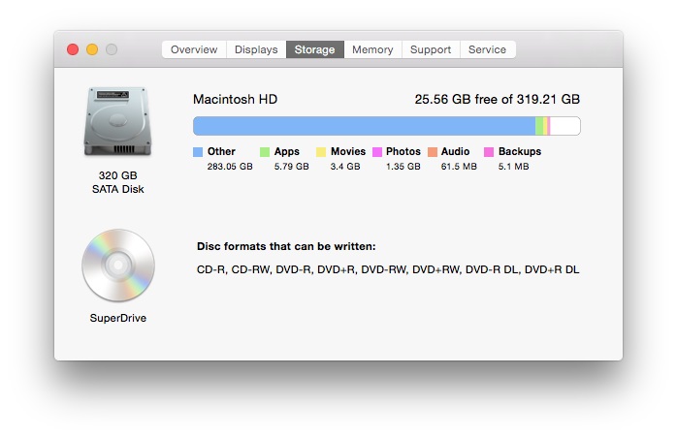Click the "Movies" legend label
Screen dimensions: 677x438
[x=348, y=151]
